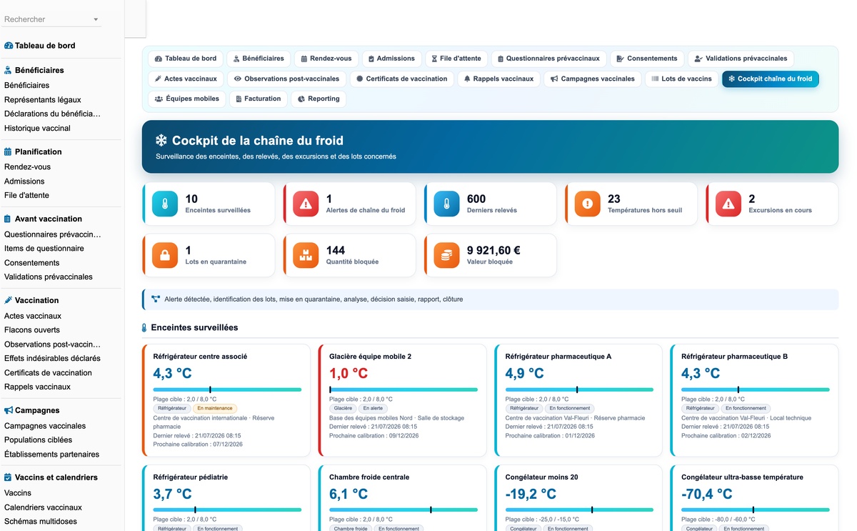
Task: Click the active Cockpit chaîne du froid tab
Action: (771, 79)
